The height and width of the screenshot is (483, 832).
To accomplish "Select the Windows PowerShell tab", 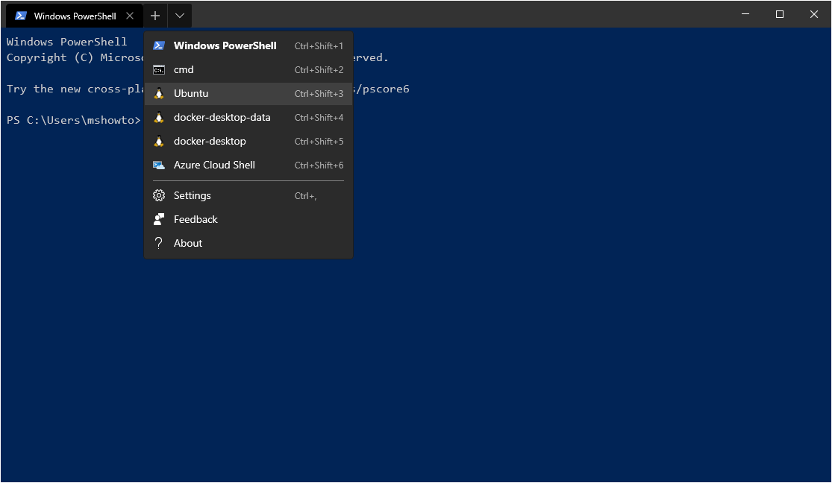I will coord(75,16).
